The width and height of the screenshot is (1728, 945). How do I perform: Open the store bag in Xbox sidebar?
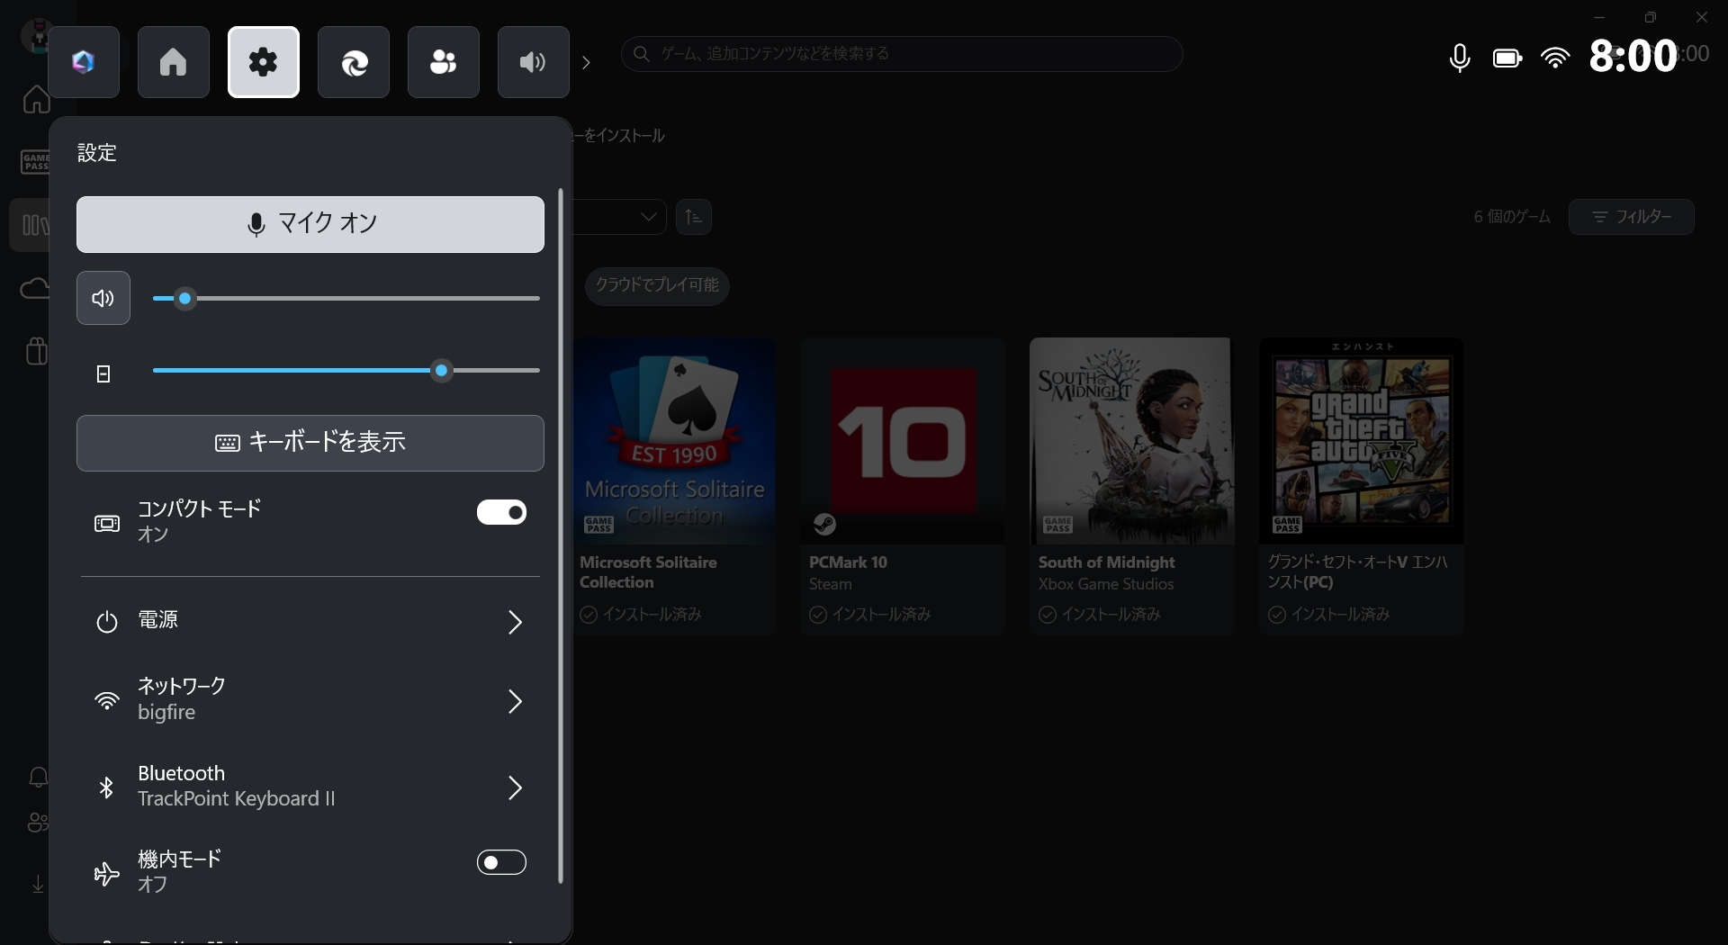click(x=36, y=350)
